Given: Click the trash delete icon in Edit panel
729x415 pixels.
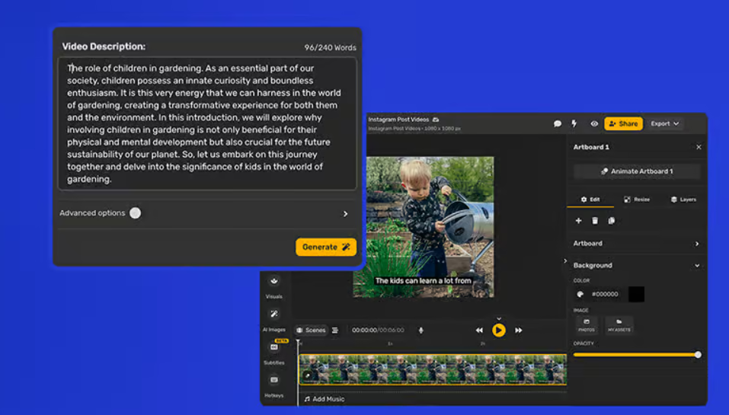Looking at the screenshot, I should point(595,221).
